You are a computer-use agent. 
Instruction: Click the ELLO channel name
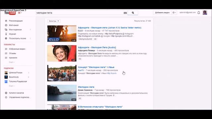tap(80, 31)
